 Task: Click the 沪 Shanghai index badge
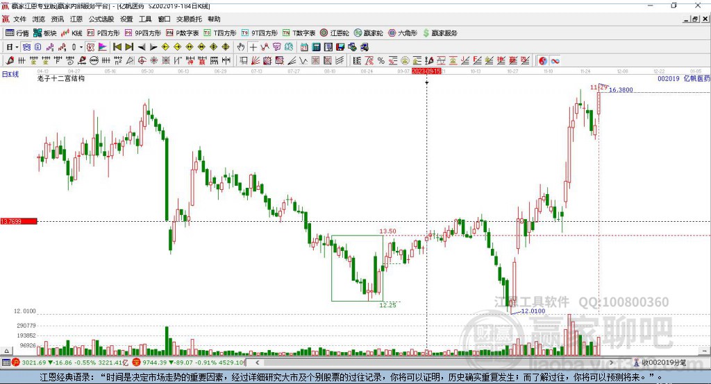[16, 363]
